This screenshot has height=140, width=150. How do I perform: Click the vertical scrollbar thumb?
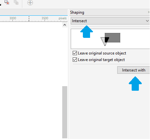coord(65,112)
